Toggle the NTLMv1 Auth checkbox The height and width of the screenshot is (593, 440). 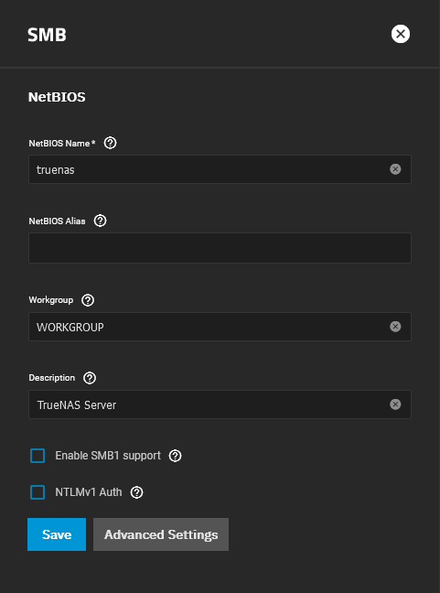coord(38,492)
